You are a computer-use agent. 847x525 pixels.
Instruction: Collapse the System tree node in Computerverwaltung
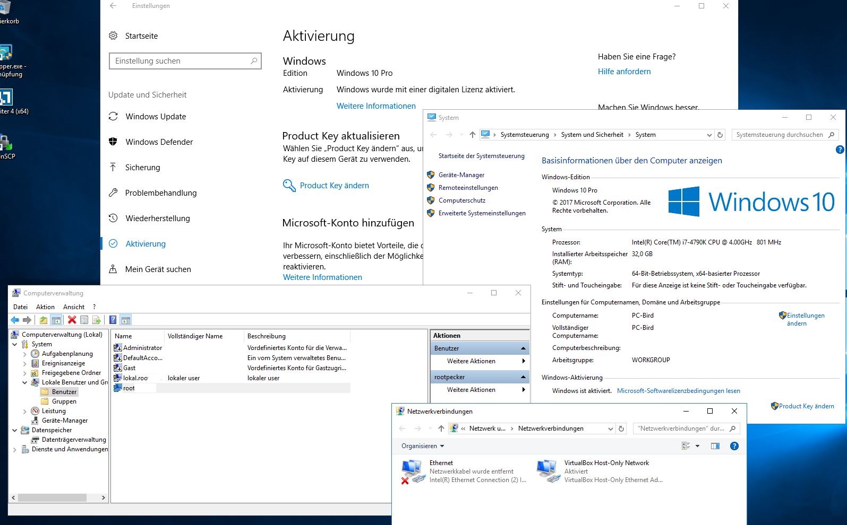[15, 344]
